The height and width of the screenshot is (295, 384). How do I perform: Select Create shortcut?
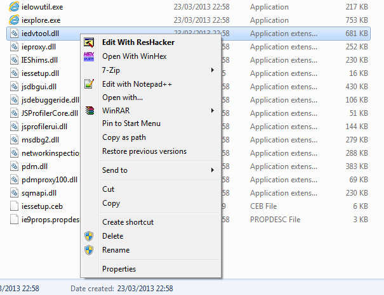151,222
